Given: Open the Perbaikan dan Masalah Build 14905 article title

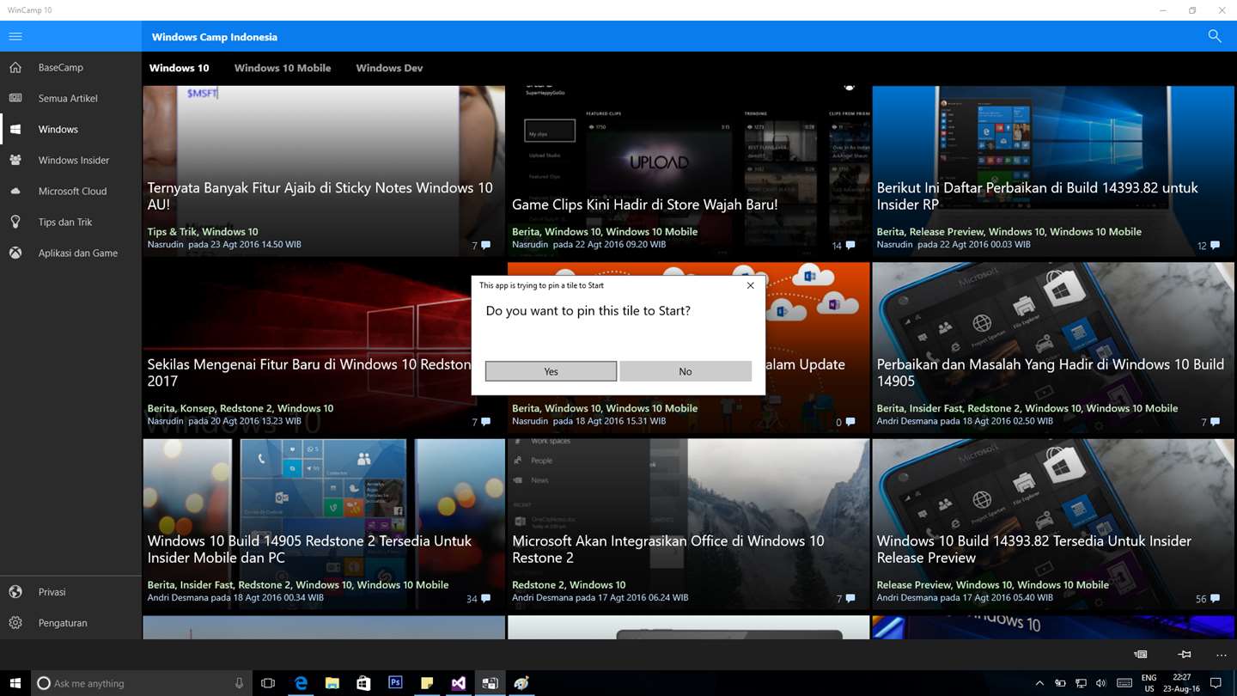Looking at the screenshot, I should coord(1050,372).
